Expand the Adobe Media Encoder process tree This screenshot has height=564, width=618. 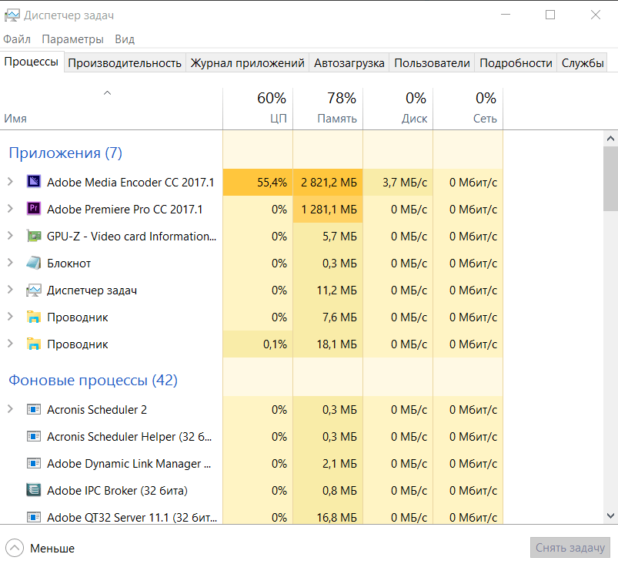(x=10, y=182)
